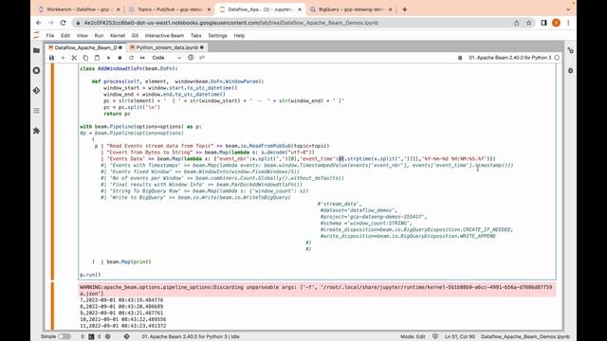Click the shield icon in status bar
Viewport: 607px width, 341px height.
coord(435,337)
